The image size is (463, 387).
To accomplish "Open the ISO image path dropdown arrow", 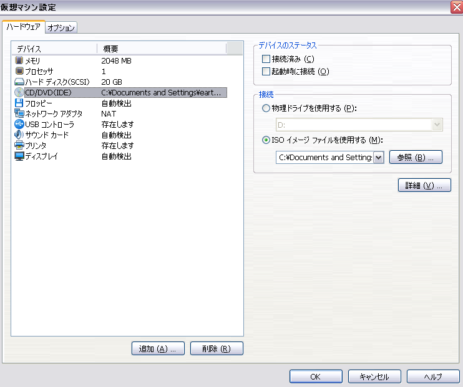I will (378, 157).
